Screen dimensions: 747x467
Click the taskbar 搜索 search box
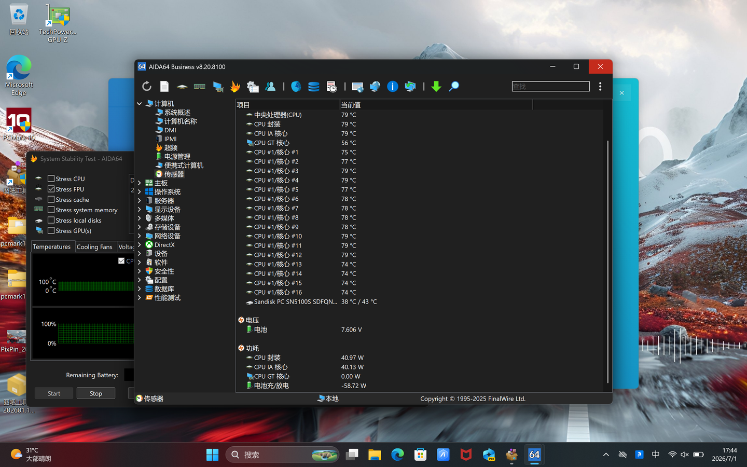[282, 455]
